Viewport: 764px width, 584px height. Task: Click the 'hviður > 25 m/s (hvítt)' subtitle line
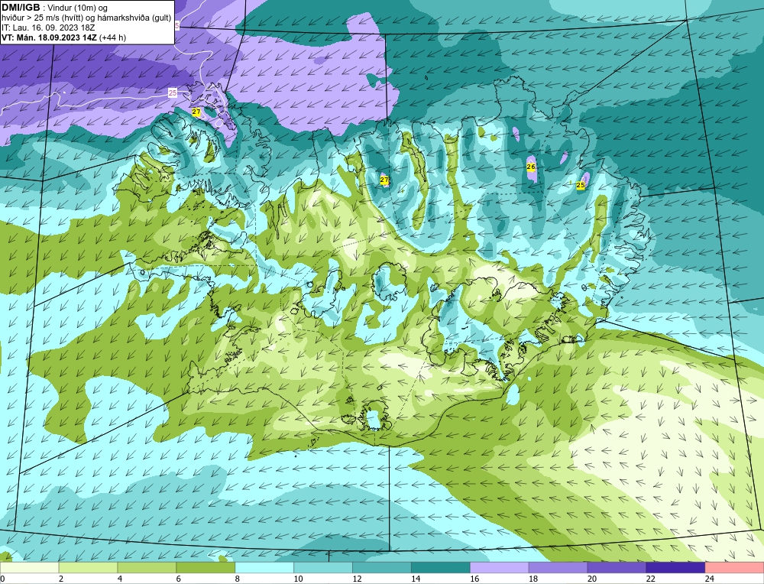(87, 18)
